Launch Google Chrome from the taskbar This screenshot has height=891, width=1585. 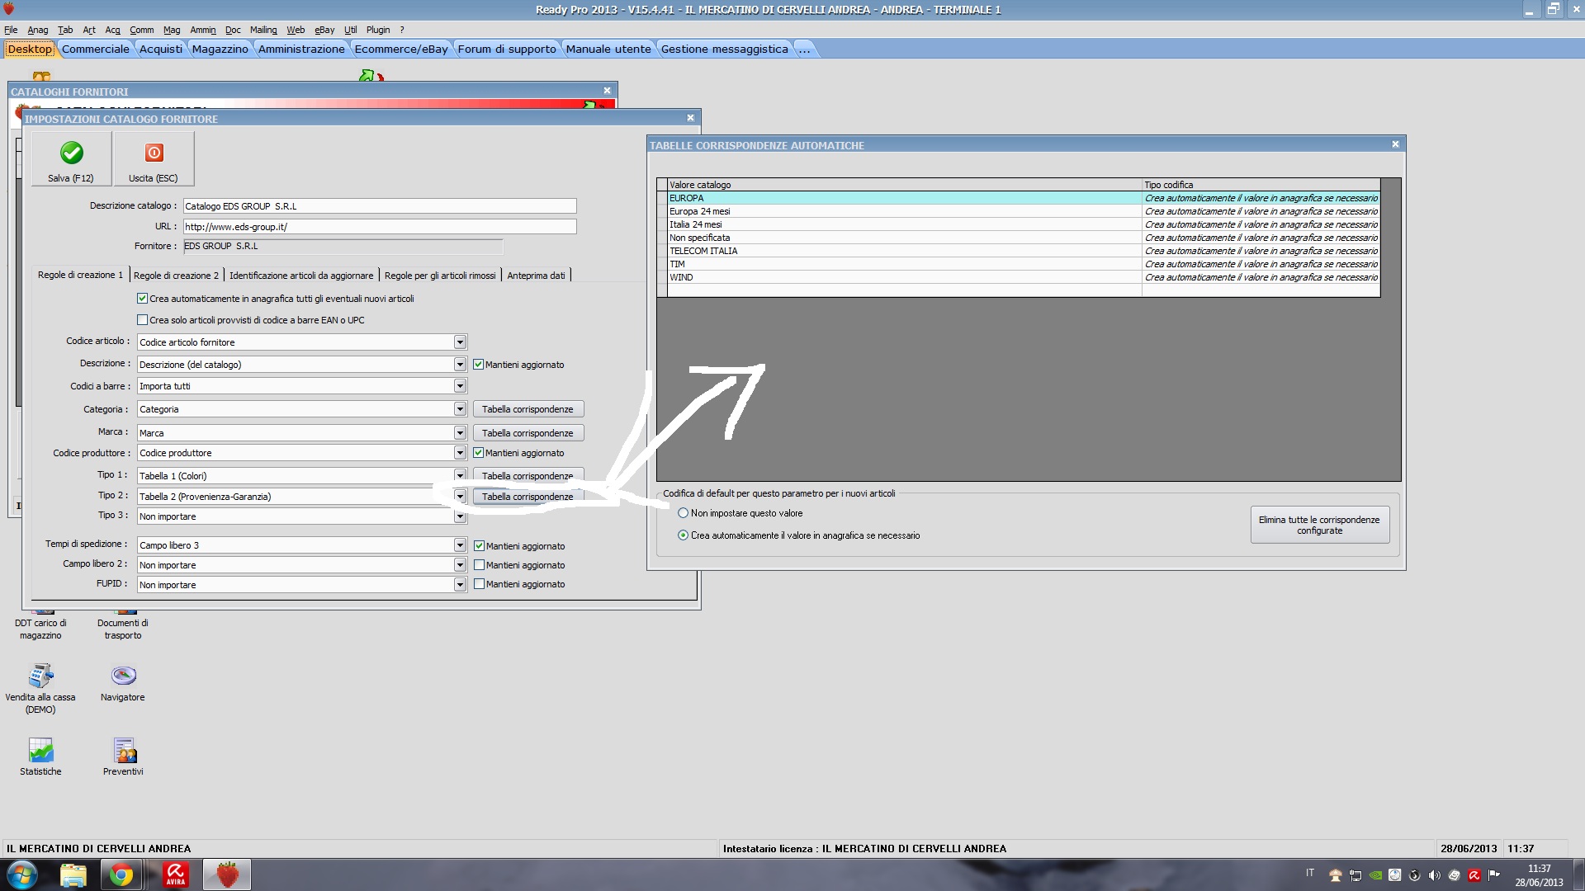(121, 874)
